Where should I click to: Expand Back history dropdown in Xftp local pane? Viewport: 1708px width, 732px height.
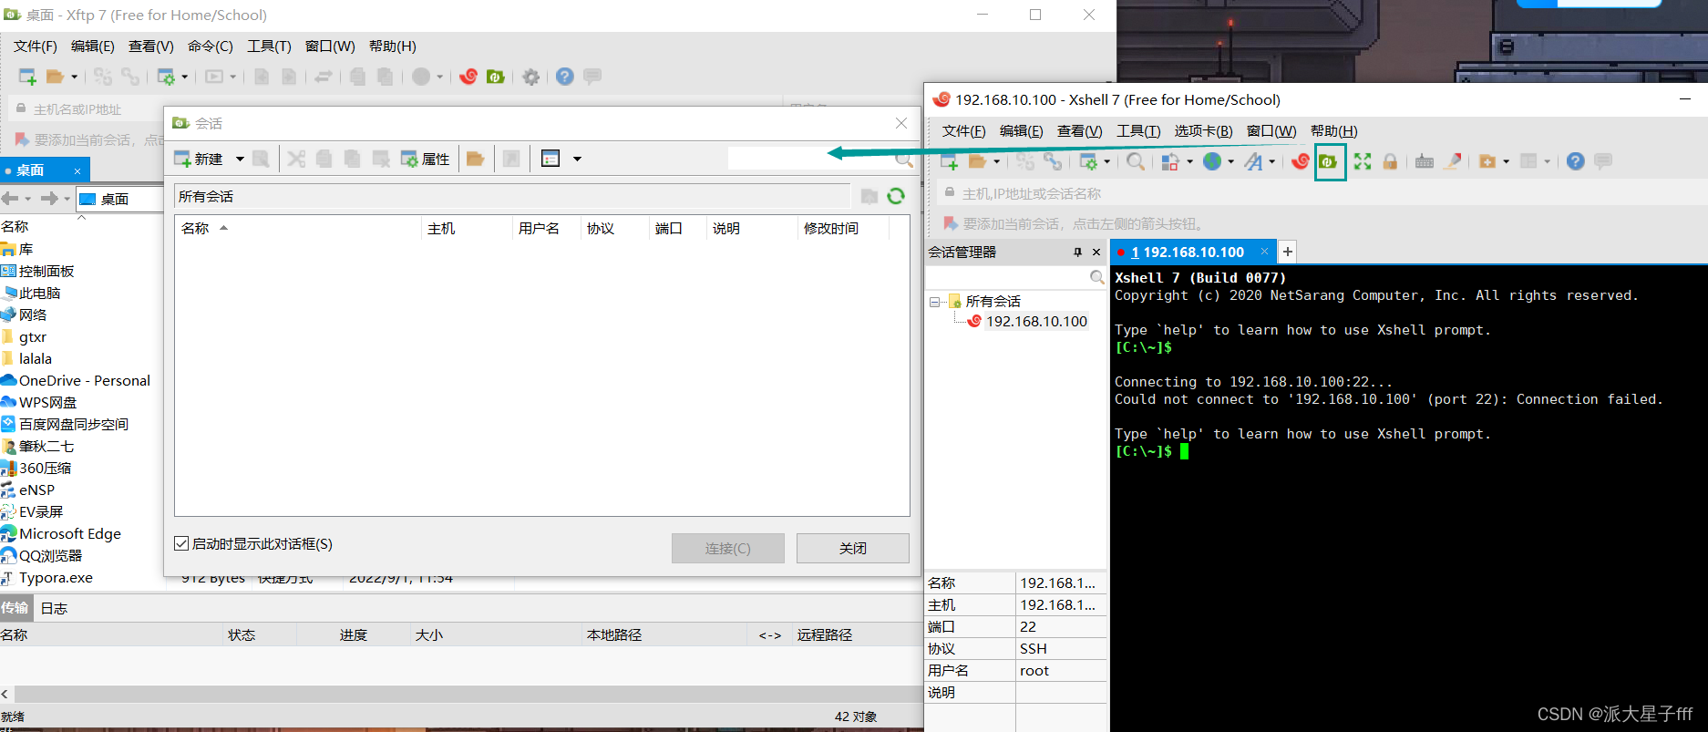pos(27,199)
